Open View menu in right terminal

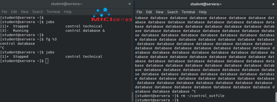coord(160,12)
